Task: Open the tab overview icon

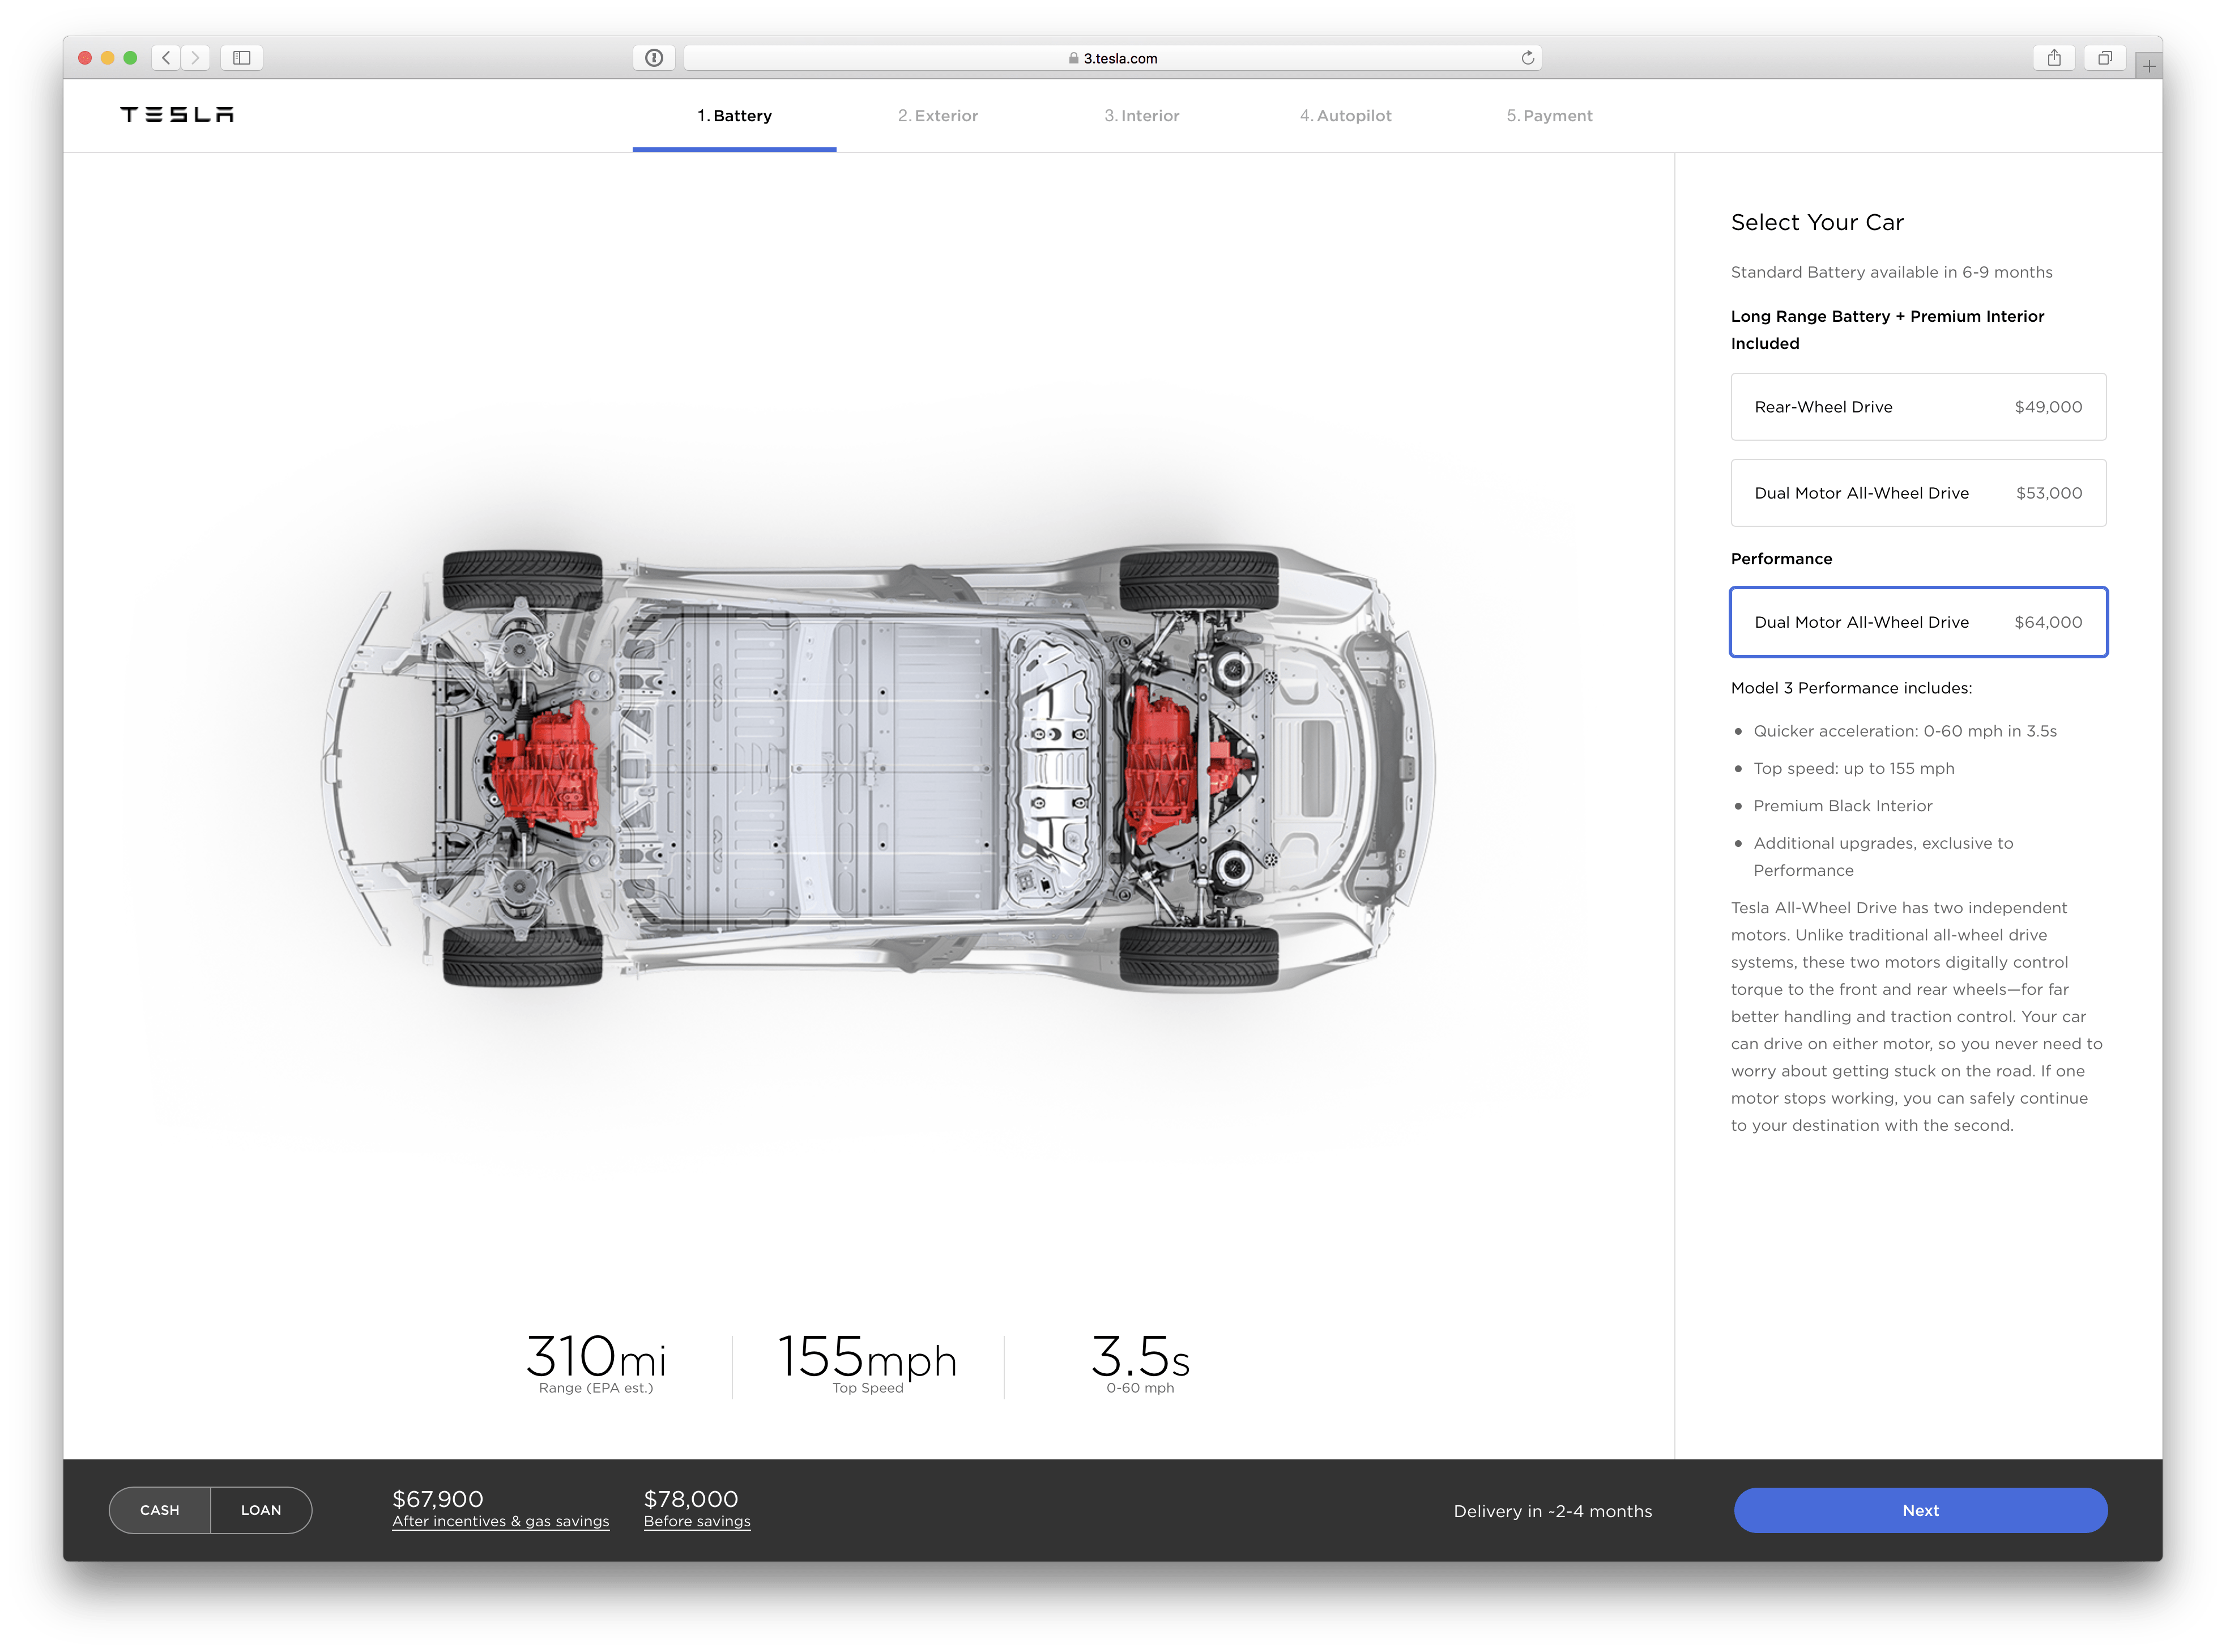Action: point(2104,58)
